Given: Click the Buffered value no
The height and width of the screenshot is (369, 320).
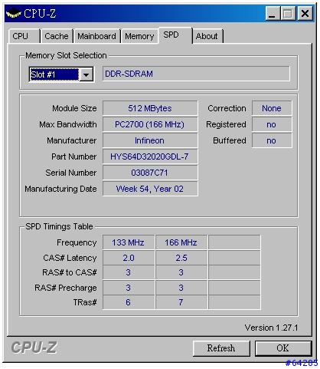Looking at the screenshot, I should (272, 140).
